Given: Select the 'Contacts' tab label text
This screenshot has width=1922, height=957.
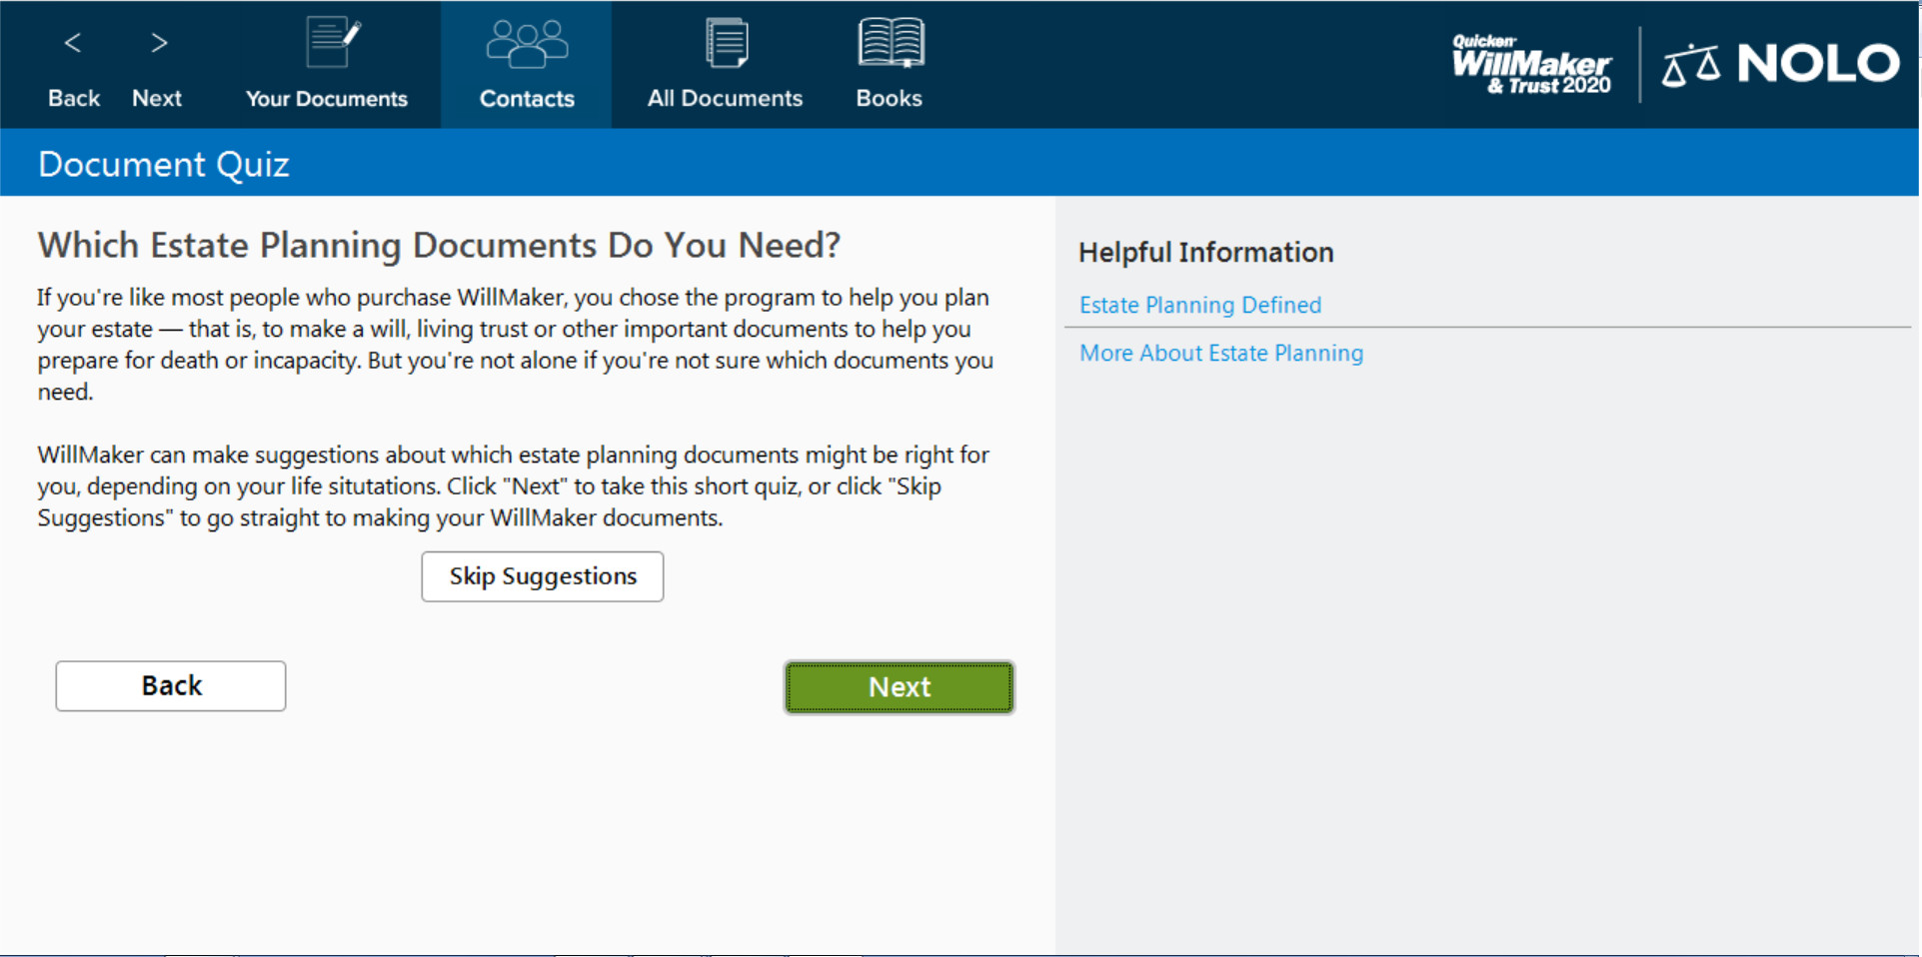Looking at the screenshot, I should click(527, 99).
